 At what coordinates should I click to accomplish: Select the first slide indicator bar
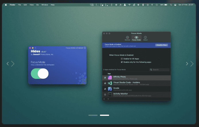coord(93,115)
